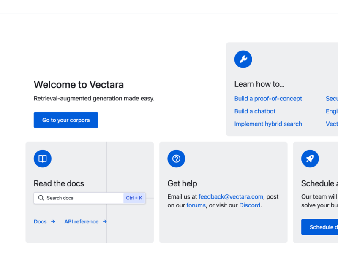338x253 pixels.
Task: Open the 'API reference' link
Action: point(82,221)
